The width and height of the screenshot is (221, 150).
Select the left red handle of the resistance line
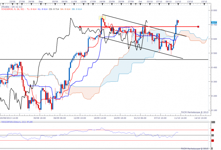tap(80, 27)
